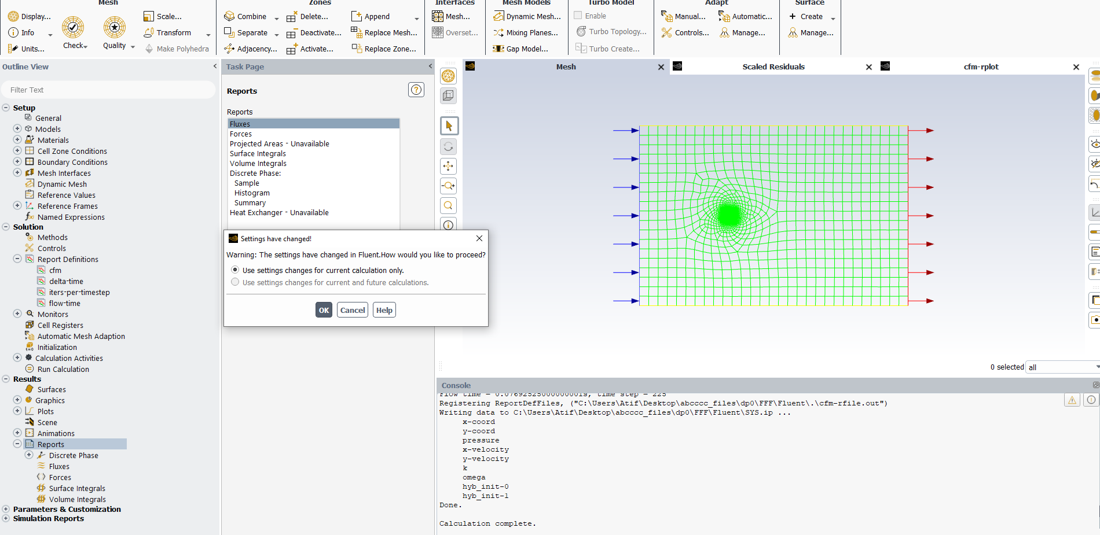Click the mesh Check icon
This screenshot has width=1100, height=535.
(73, 28)
